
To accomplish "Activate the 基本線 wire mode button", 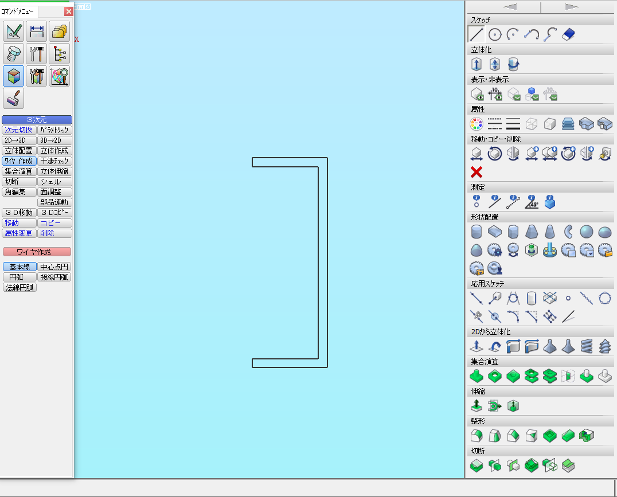I will [x=19, y=267].
